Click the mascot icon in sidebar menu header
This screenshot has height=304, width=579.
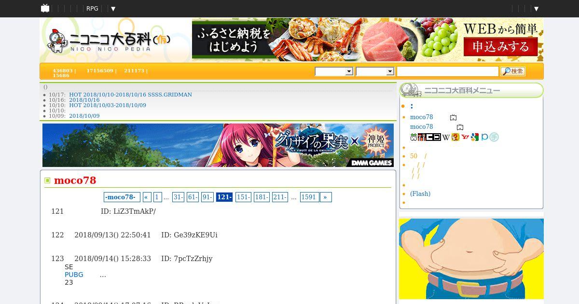pyautogui.click(x=411, y=90)
